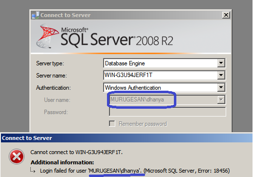Click the blue error dialog title bar
The image size is (254, 177).
click(127, 138)
